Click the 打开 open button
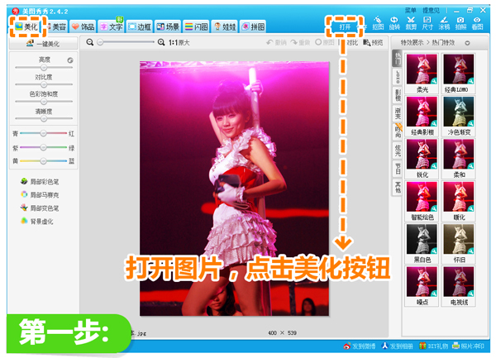This screenshot has width=496, height=358. pos(345,26)
